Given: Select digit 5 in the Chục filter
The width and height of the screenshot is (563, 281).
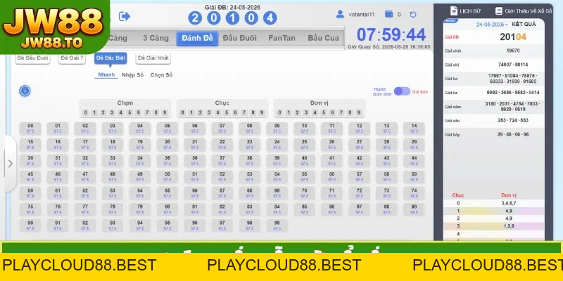Looking at the screenshot, I should click(x=227, y=112).
